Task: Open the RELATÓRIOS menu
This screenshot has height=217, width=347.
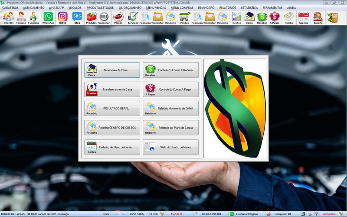Action: [228, 7]
